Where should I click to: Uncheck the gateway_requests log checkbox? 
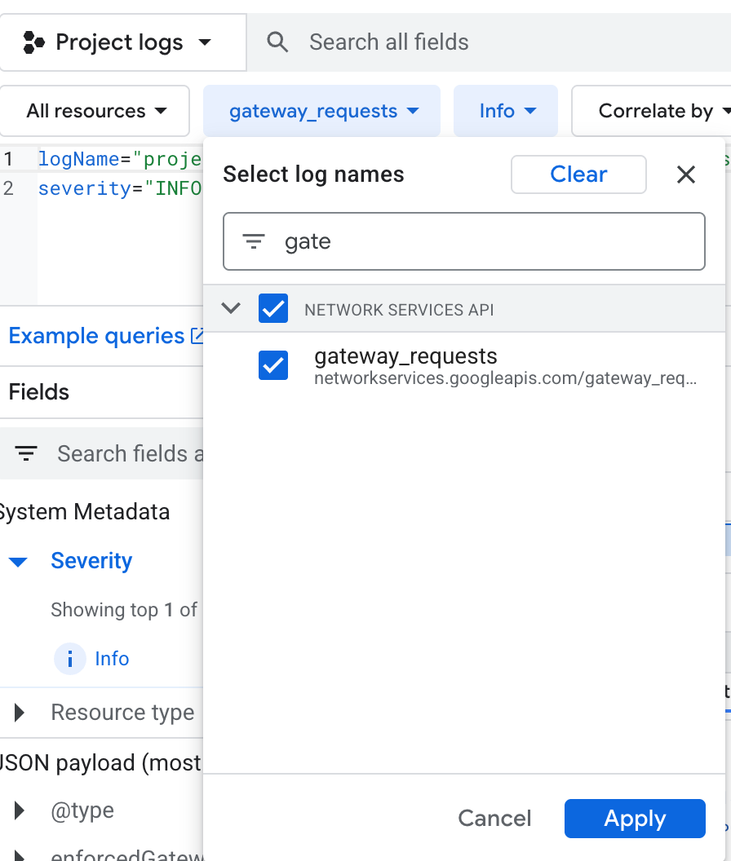pyautogui.click(x=273, y=365)
